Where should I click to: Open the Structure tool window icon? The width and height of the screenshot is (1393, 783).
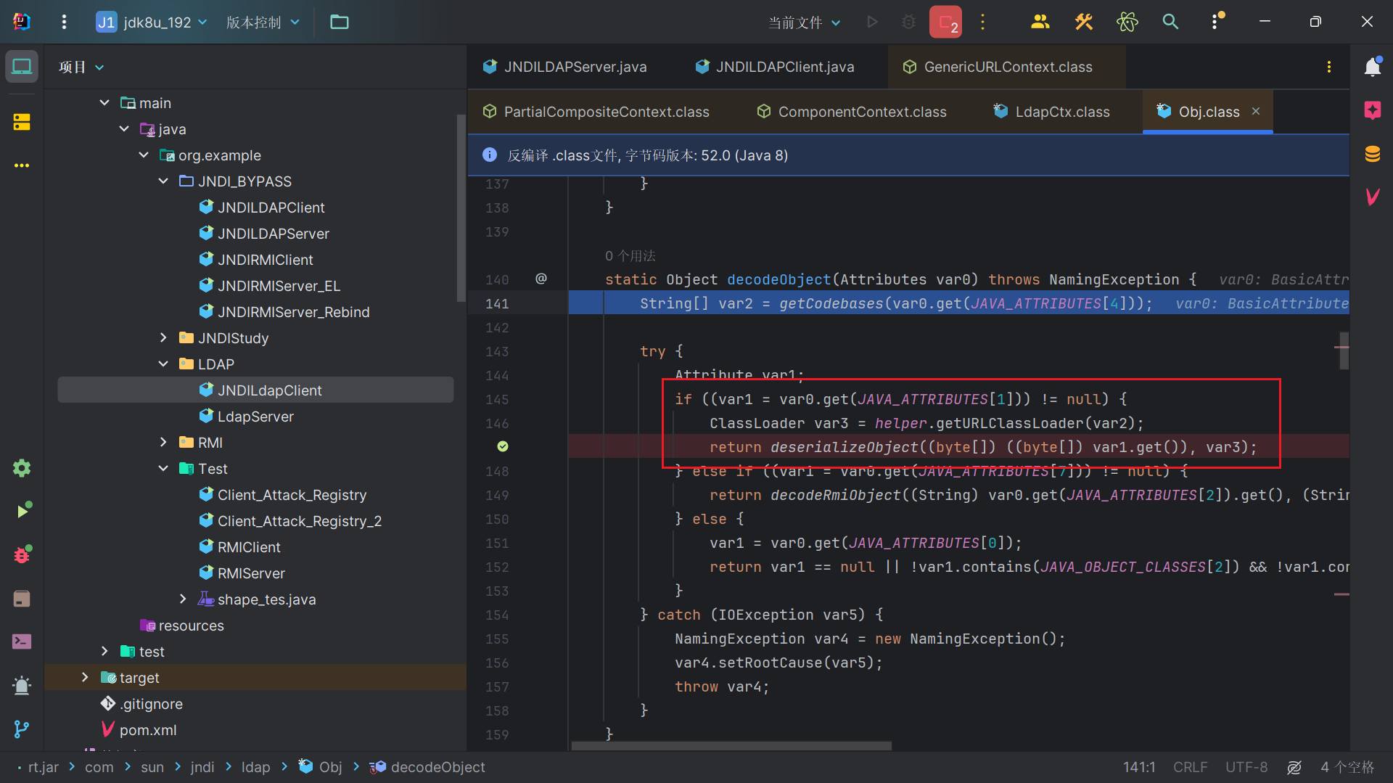[22, 122]
